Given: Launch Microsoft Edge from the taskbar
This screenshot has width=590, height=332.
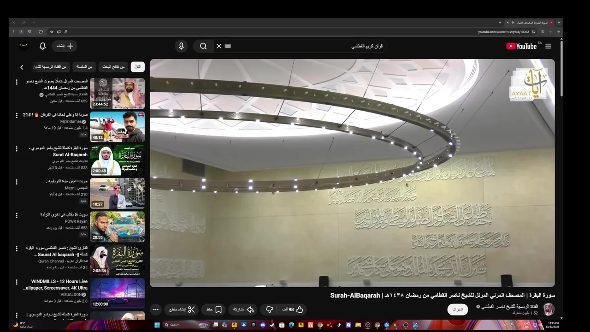Looking at the screenshot, I should (291, 325).
